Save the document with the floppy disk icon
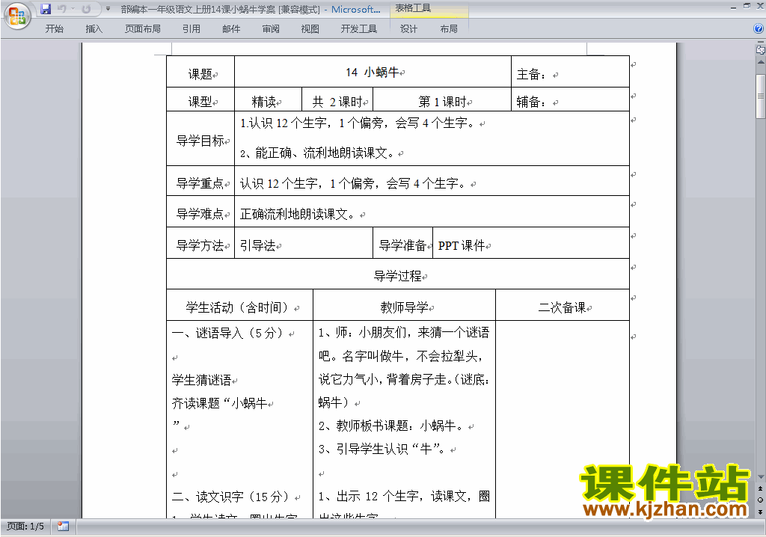This screenshot has width=766, height=537. click(46, 9)
